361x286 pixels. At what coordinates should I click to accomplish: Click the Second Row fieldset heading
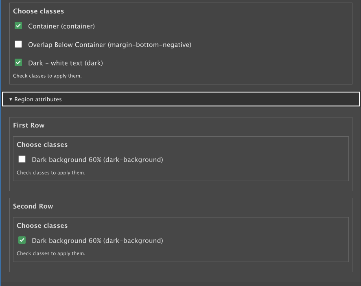(x=33, y=206)
